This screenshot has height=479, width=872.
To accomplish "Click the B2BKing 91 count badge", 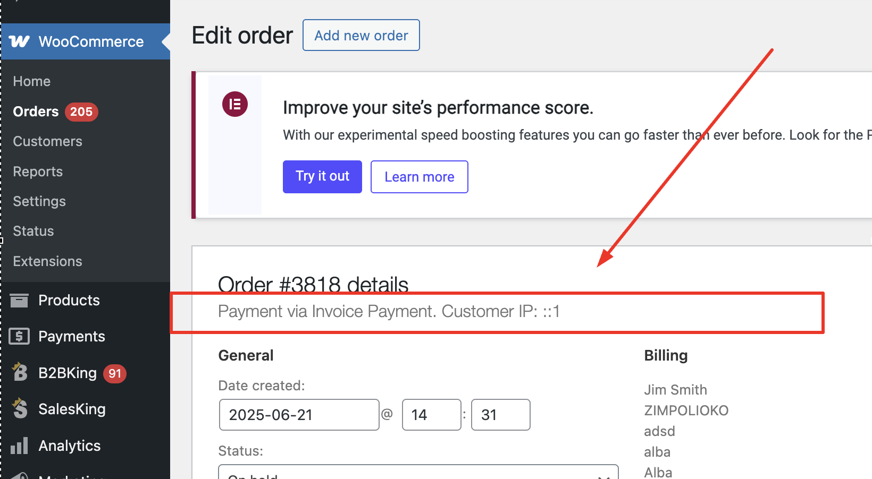I will [x=115, y=373].
